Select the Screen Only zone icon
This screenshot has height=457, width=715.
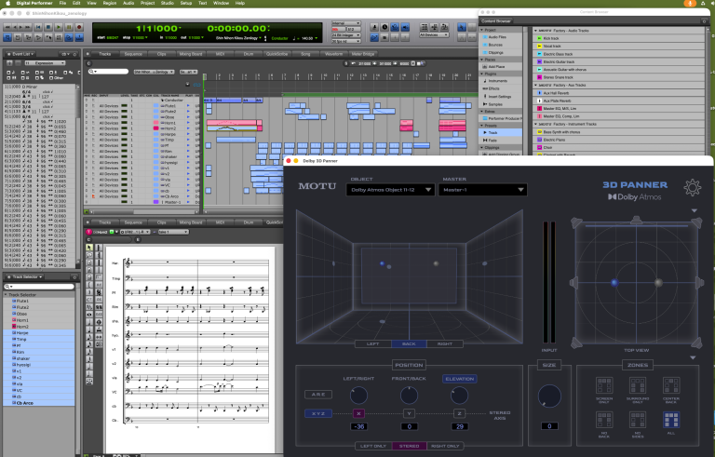[x=604, y=385]
